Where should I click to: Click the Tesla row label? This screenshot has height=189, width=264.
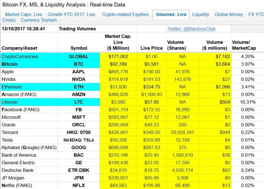click(x=7, y=140)
